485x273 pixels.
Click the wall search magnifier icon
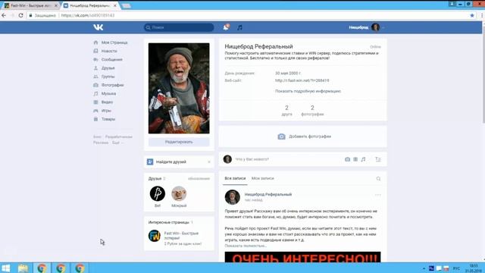tap(378, 179)
